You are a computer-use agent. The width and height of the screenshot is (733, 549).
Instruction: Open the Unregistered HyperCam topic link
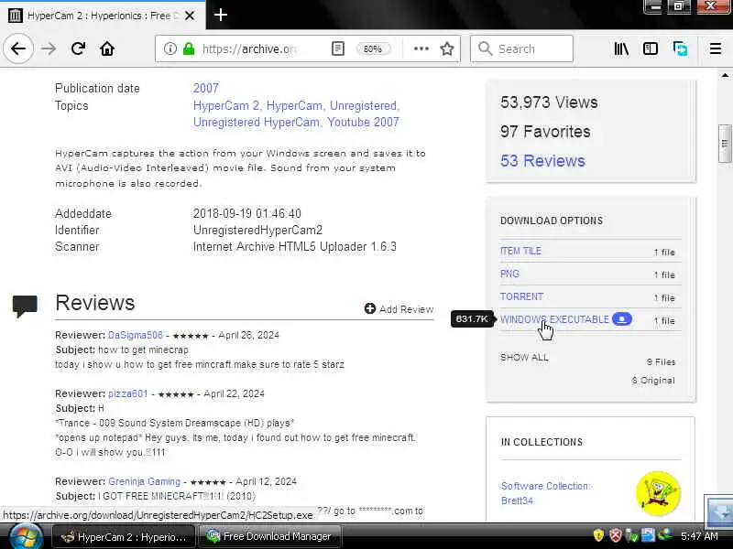tap(257, 122)
